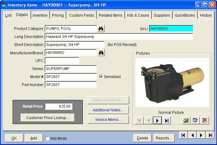
Task: Open the Inventory tab
Action: pyautogui.click(x=40, y=15)
